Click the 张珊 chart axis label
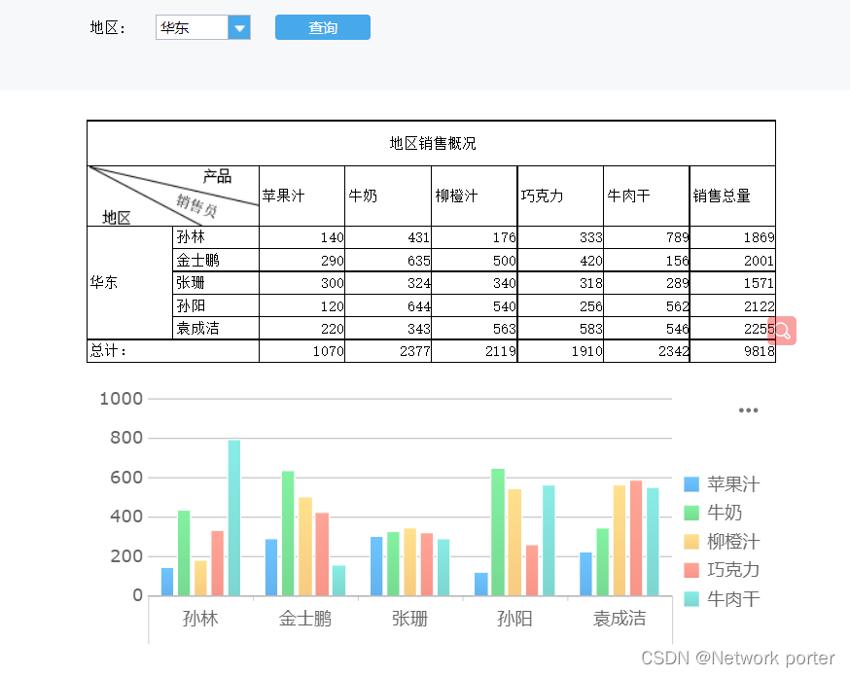850x677 pixels. point(409,619)
